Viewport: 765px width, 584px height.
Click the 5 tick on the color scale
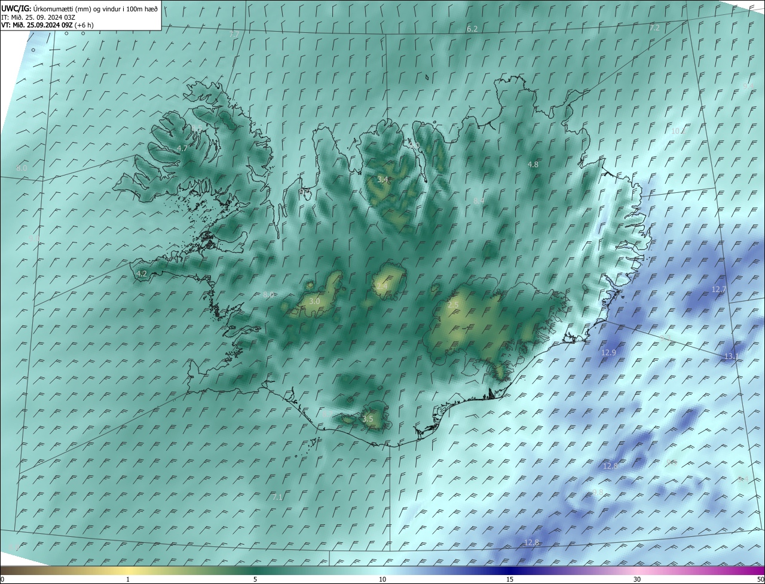tap(255, 579)
